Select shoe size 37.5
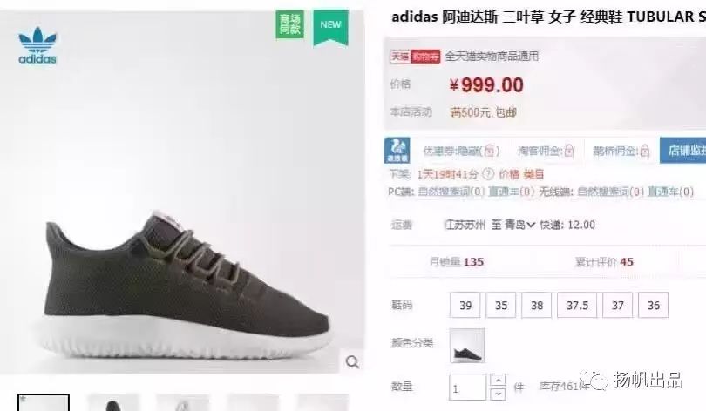 (x=577, y=306)
